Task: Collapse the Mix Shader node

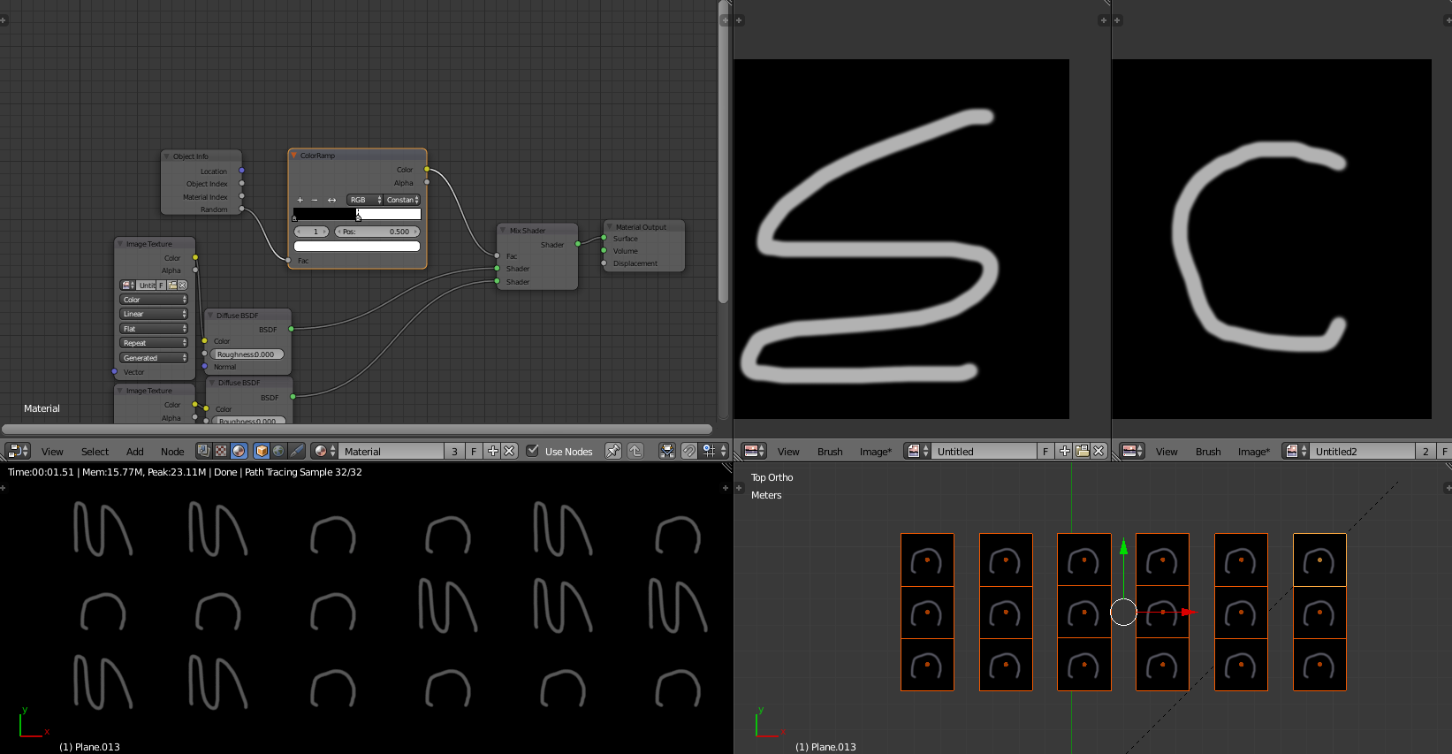Action: (x=504, y=231)
